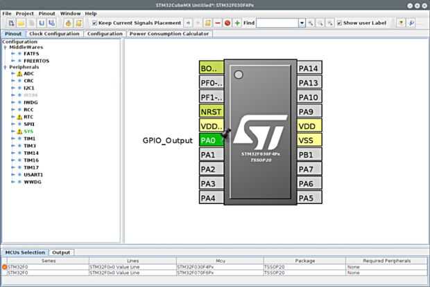Click the Open Project folder icon
The width and height of the screenshot is (430, 287).
pyautogui.click(x=21, y=24)
